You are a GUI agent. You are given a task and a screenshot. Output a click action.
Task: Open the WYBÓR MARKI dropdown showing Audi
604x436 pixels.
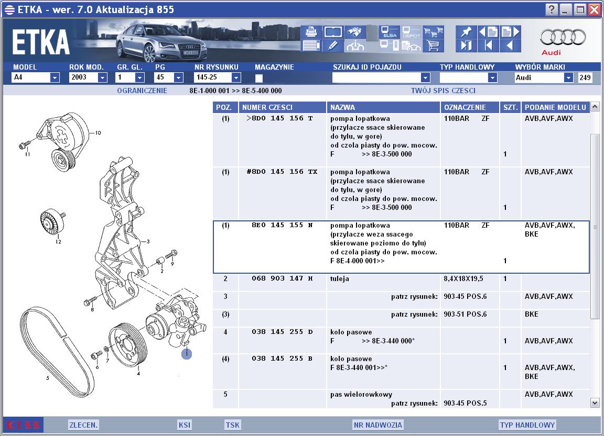click(x=568, y=77)
